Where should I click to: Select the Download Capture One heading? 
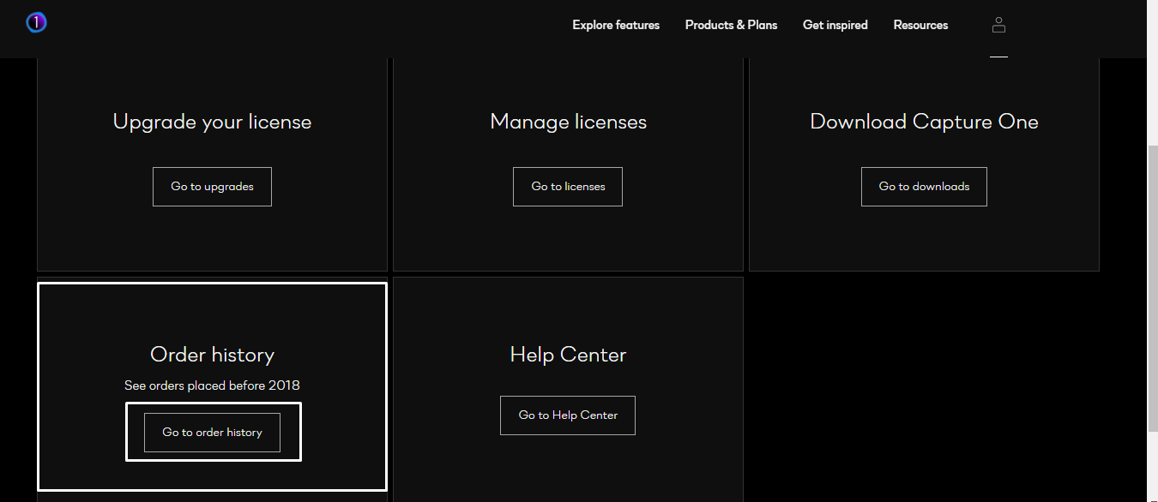click(924, 122)
